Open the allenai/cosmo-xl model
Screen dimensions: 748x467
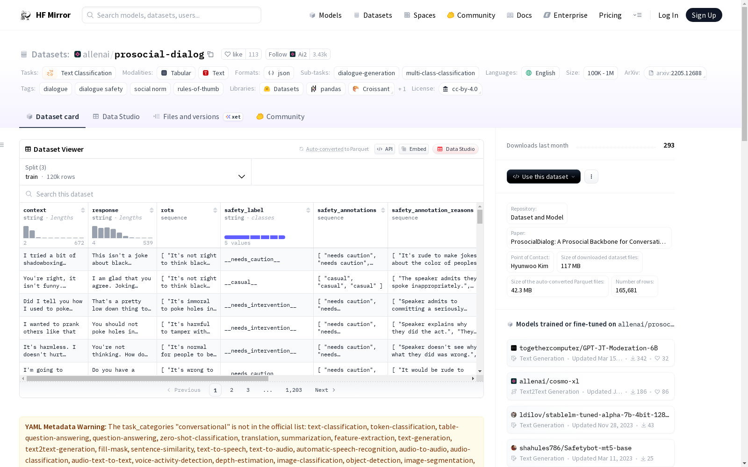click(x=590, y=386)
